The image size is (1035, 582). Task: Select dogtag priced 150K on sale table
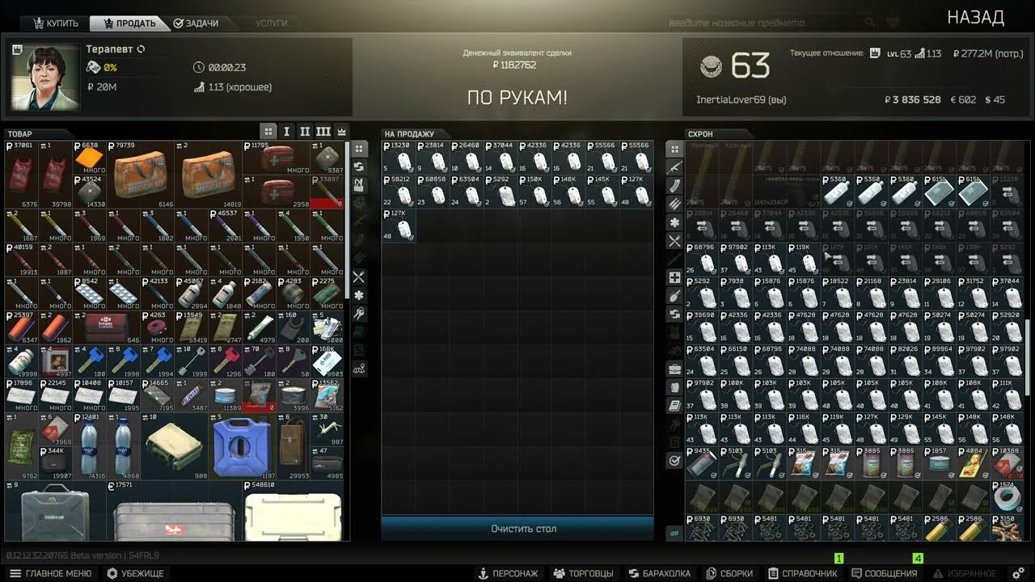(x=534, y=192)
